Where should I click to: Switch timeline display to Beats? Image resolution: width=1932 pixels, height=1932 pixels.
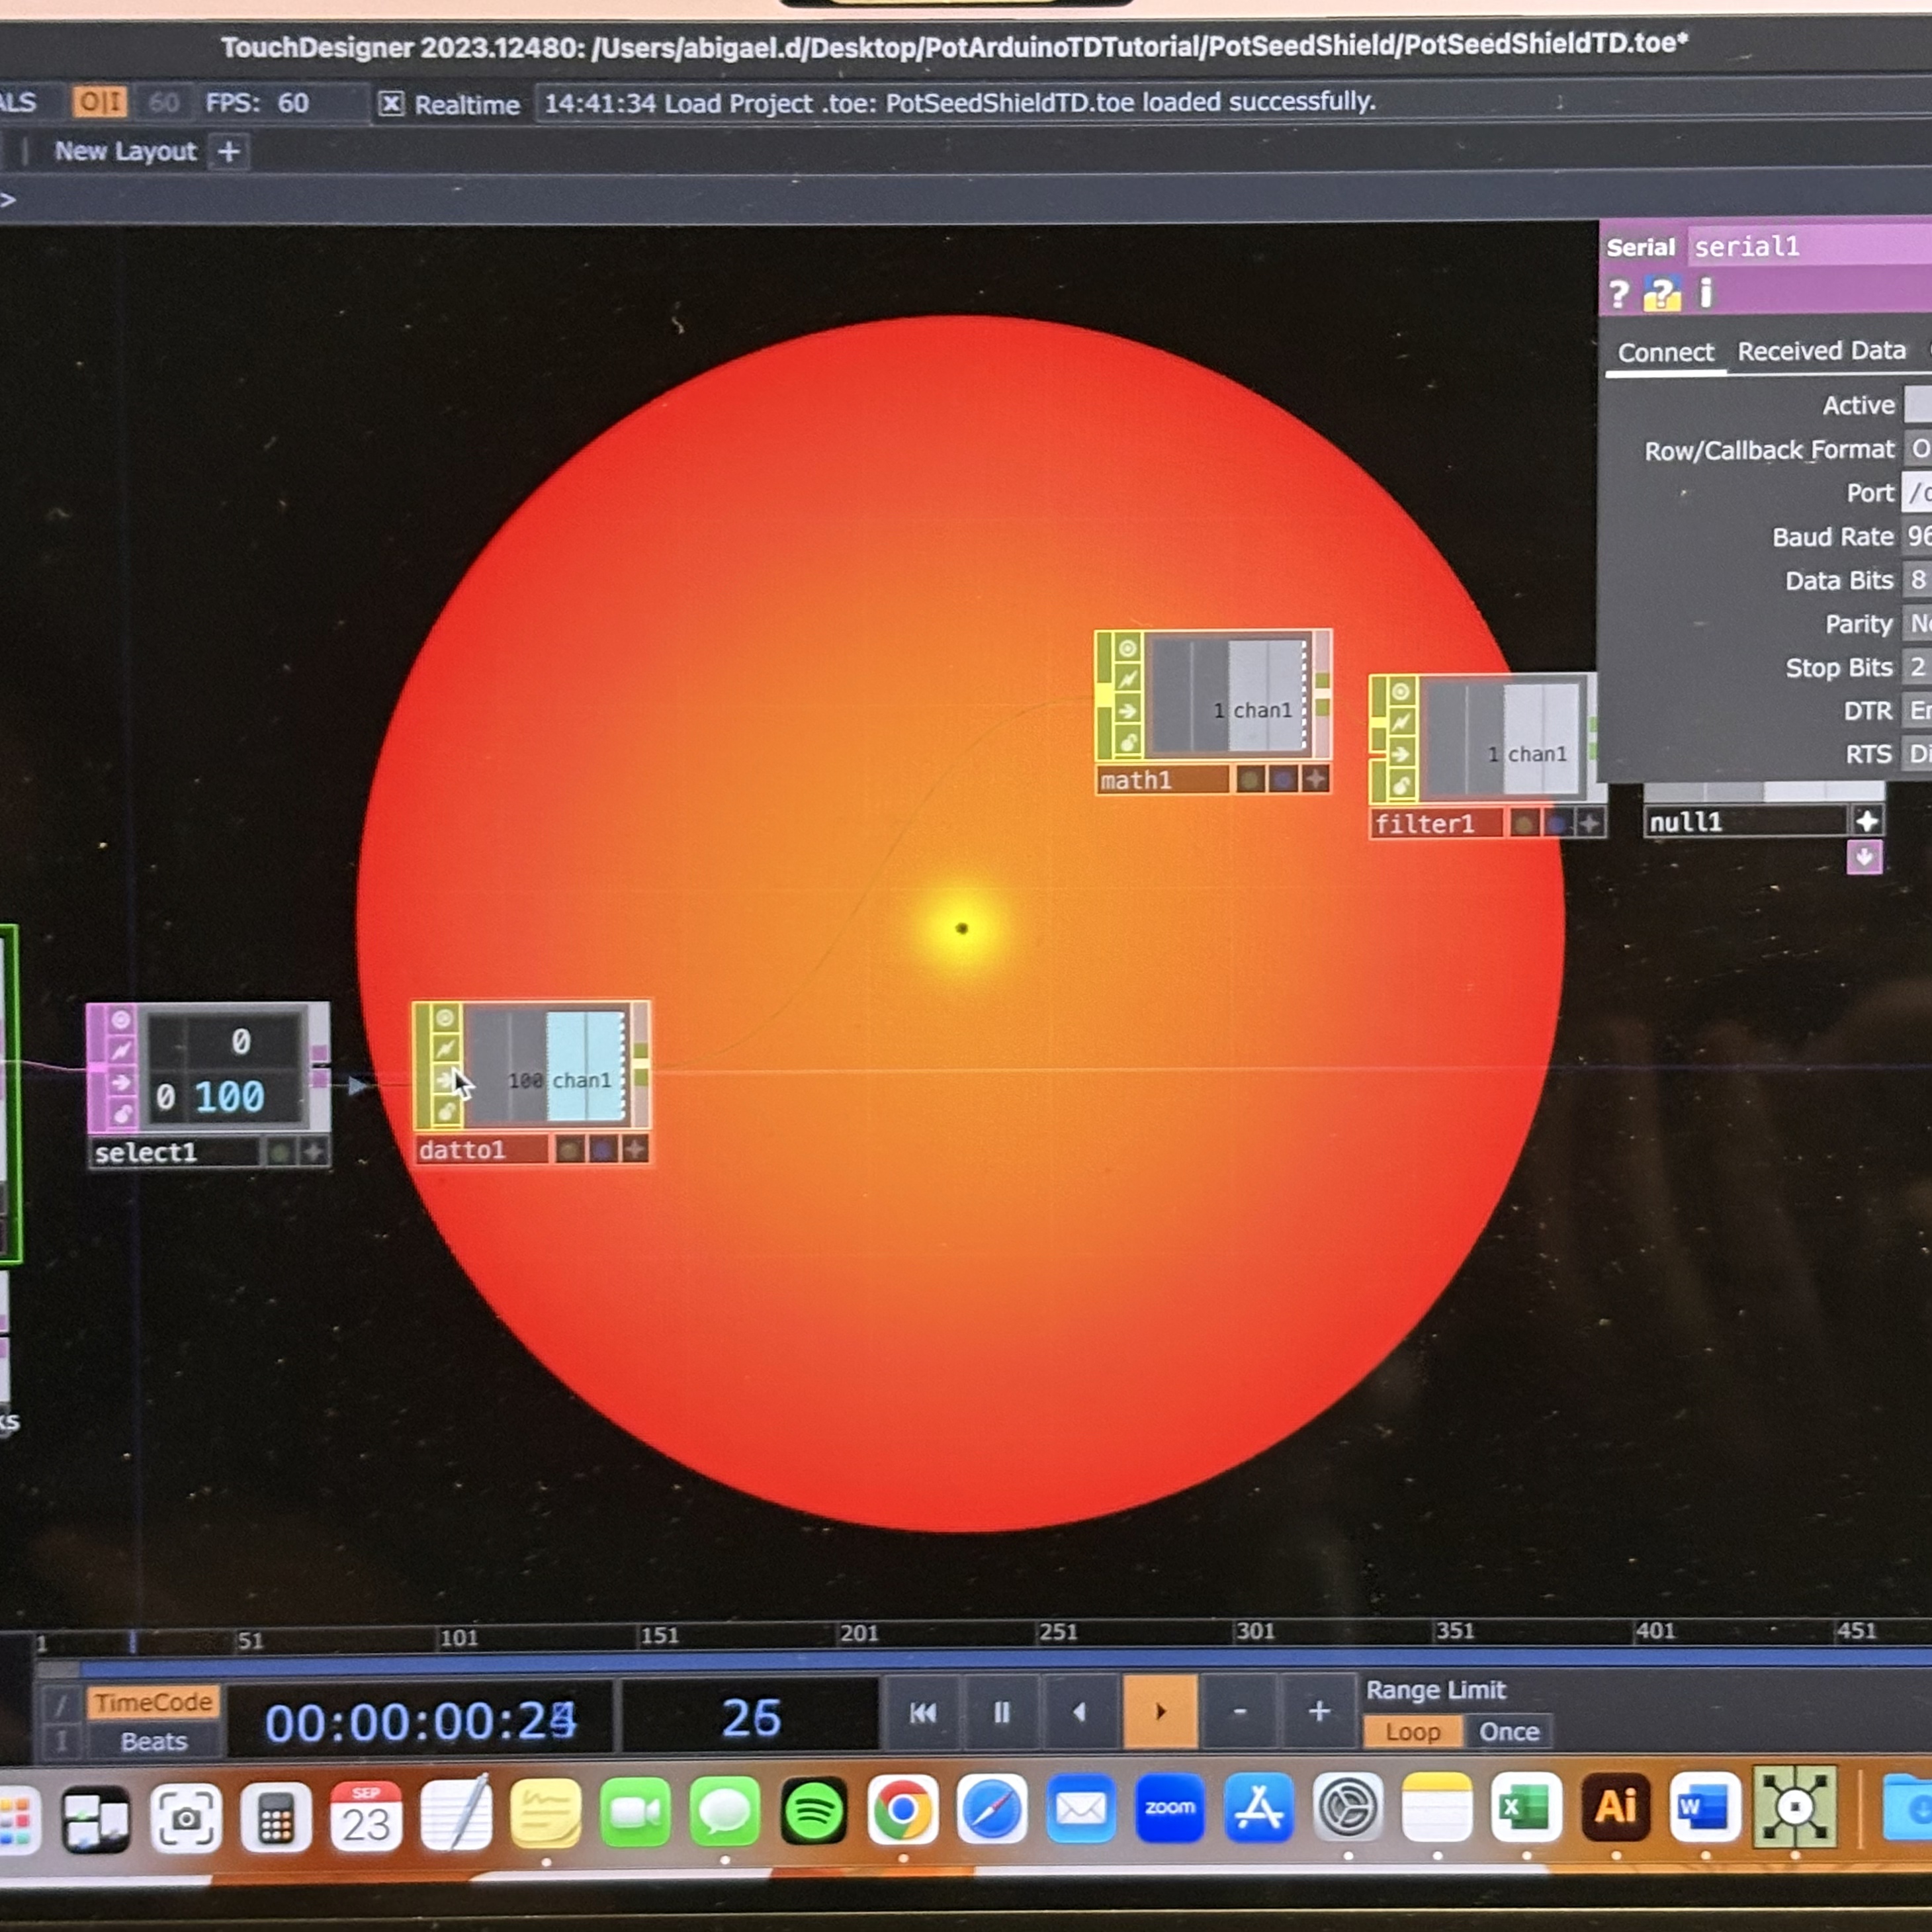click(155, 1741)
